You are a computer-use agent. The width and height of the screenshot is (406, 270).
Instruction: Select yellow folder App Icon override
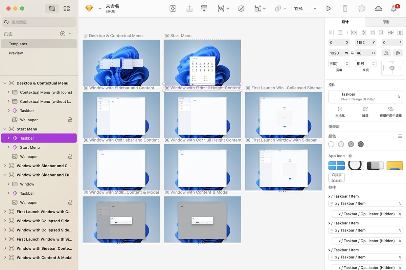pos(395,166)
